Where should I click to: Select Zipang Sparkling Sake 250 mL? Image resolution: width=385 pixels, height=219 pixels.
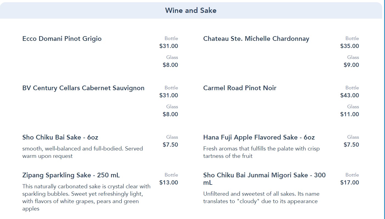[x=71, y=175]
